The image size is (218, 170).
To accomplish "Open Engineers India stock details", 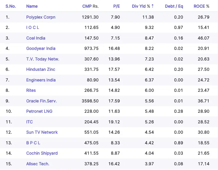I will coord(41,80).
